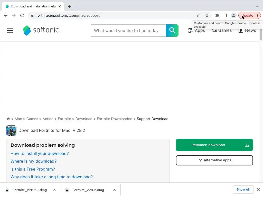Focus the Softonic search field

click(x=128, y=31)
